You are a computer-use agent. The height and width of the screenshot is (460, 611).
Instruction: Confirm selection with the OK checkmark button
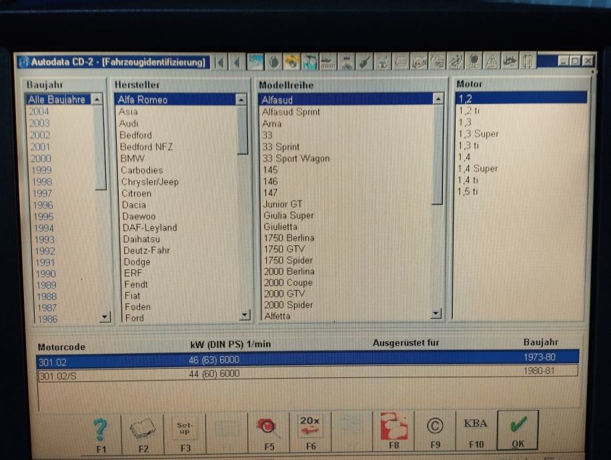coord(518,431)
